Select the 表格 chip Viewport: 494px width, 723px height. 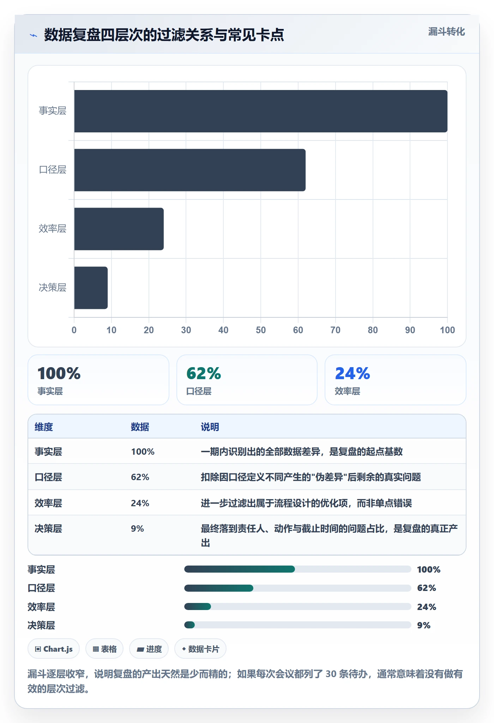pyautogui.click(x=104, y=649)
